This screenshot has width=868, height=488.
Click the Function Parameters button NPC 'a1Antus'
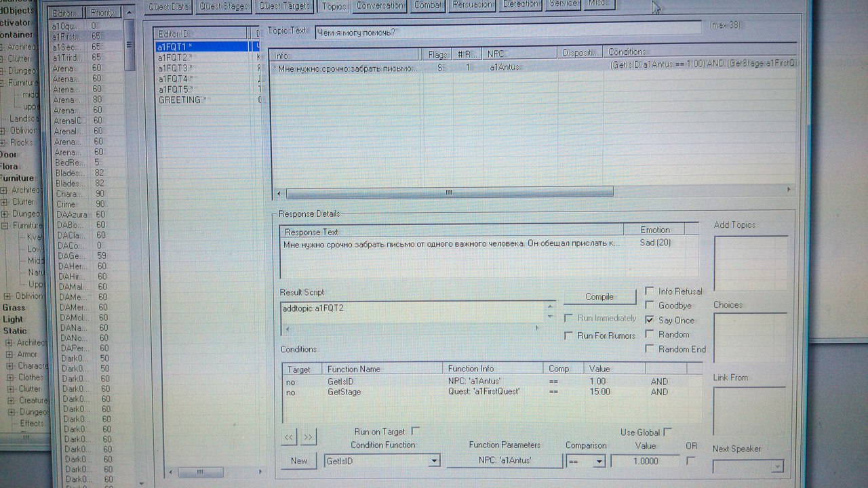point(505,461)
